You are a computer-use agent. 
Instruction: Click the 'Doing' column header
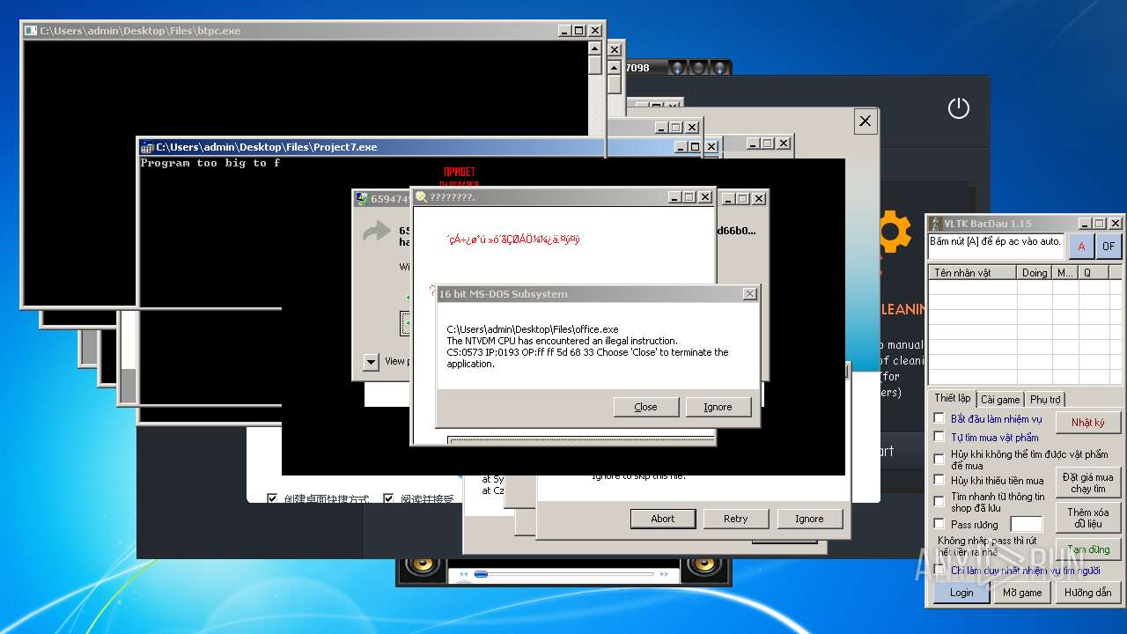(x=1035, y=273)
